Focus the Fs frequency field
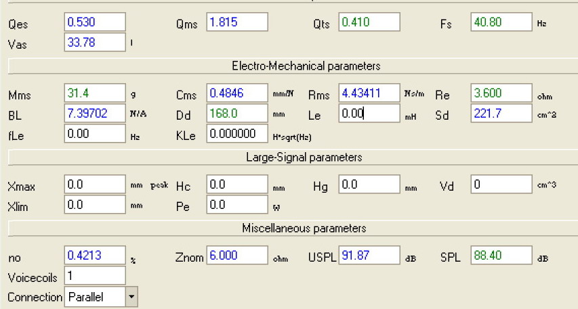Image resolution: width=578 pixels, height=309 pixels. click(501, 22)
